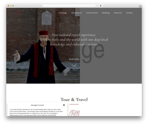Viewport: 148px width, 125px height.
Task: Go to Tour & Travel in navigation
Action: (76, 13)
